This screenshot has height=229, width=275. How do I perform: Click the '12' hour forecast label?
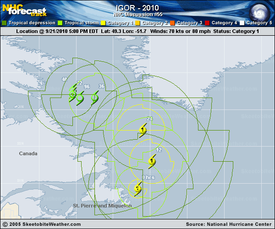159,150
